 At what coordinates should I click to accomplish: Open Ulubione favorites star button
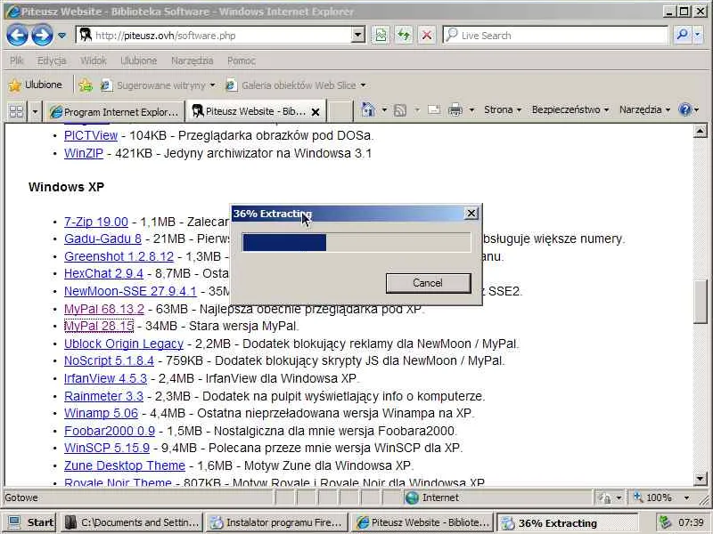click(36, 85)
